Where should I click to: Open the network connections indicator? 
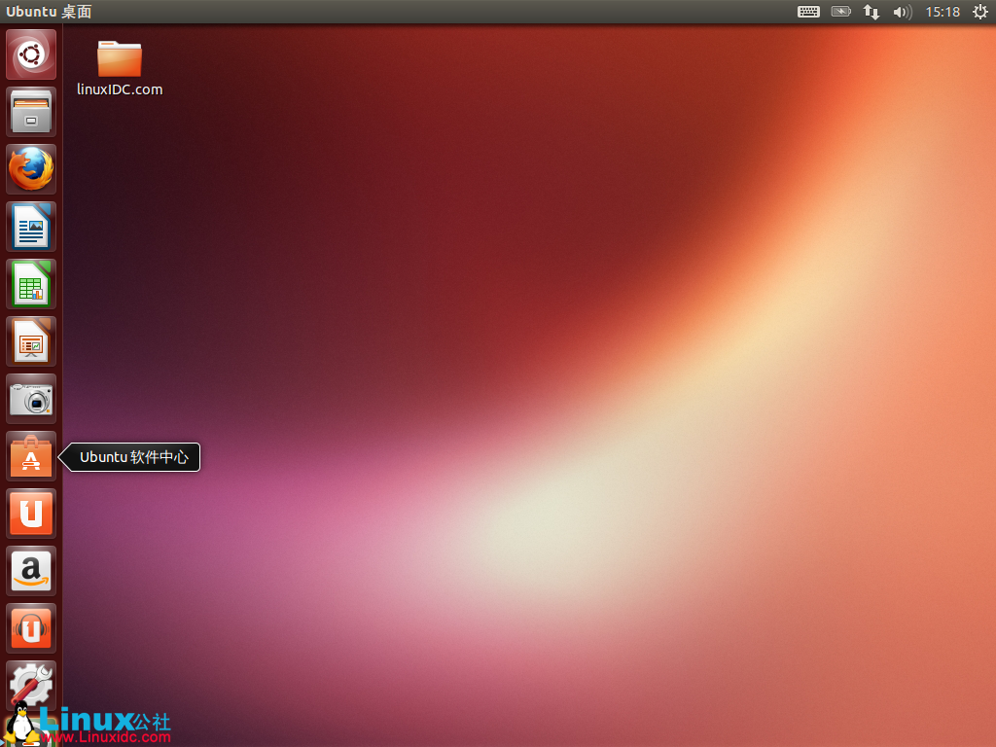tap(871, 13)
